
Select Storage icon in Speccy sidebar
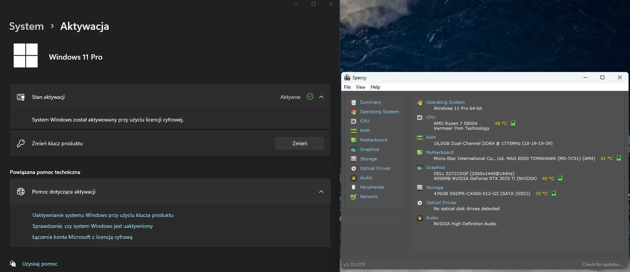pos(354,159)
